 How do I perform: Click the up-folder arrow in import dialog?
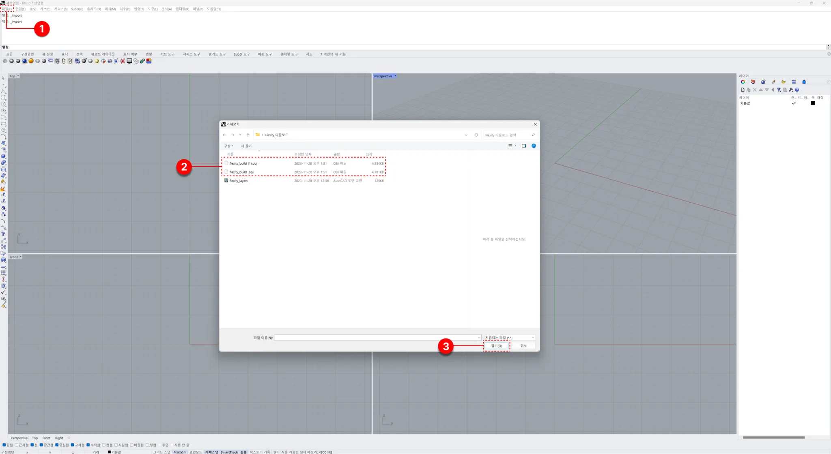point(248,135)
